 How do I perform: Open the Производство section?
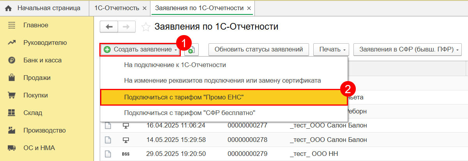[x=44, y=130]
